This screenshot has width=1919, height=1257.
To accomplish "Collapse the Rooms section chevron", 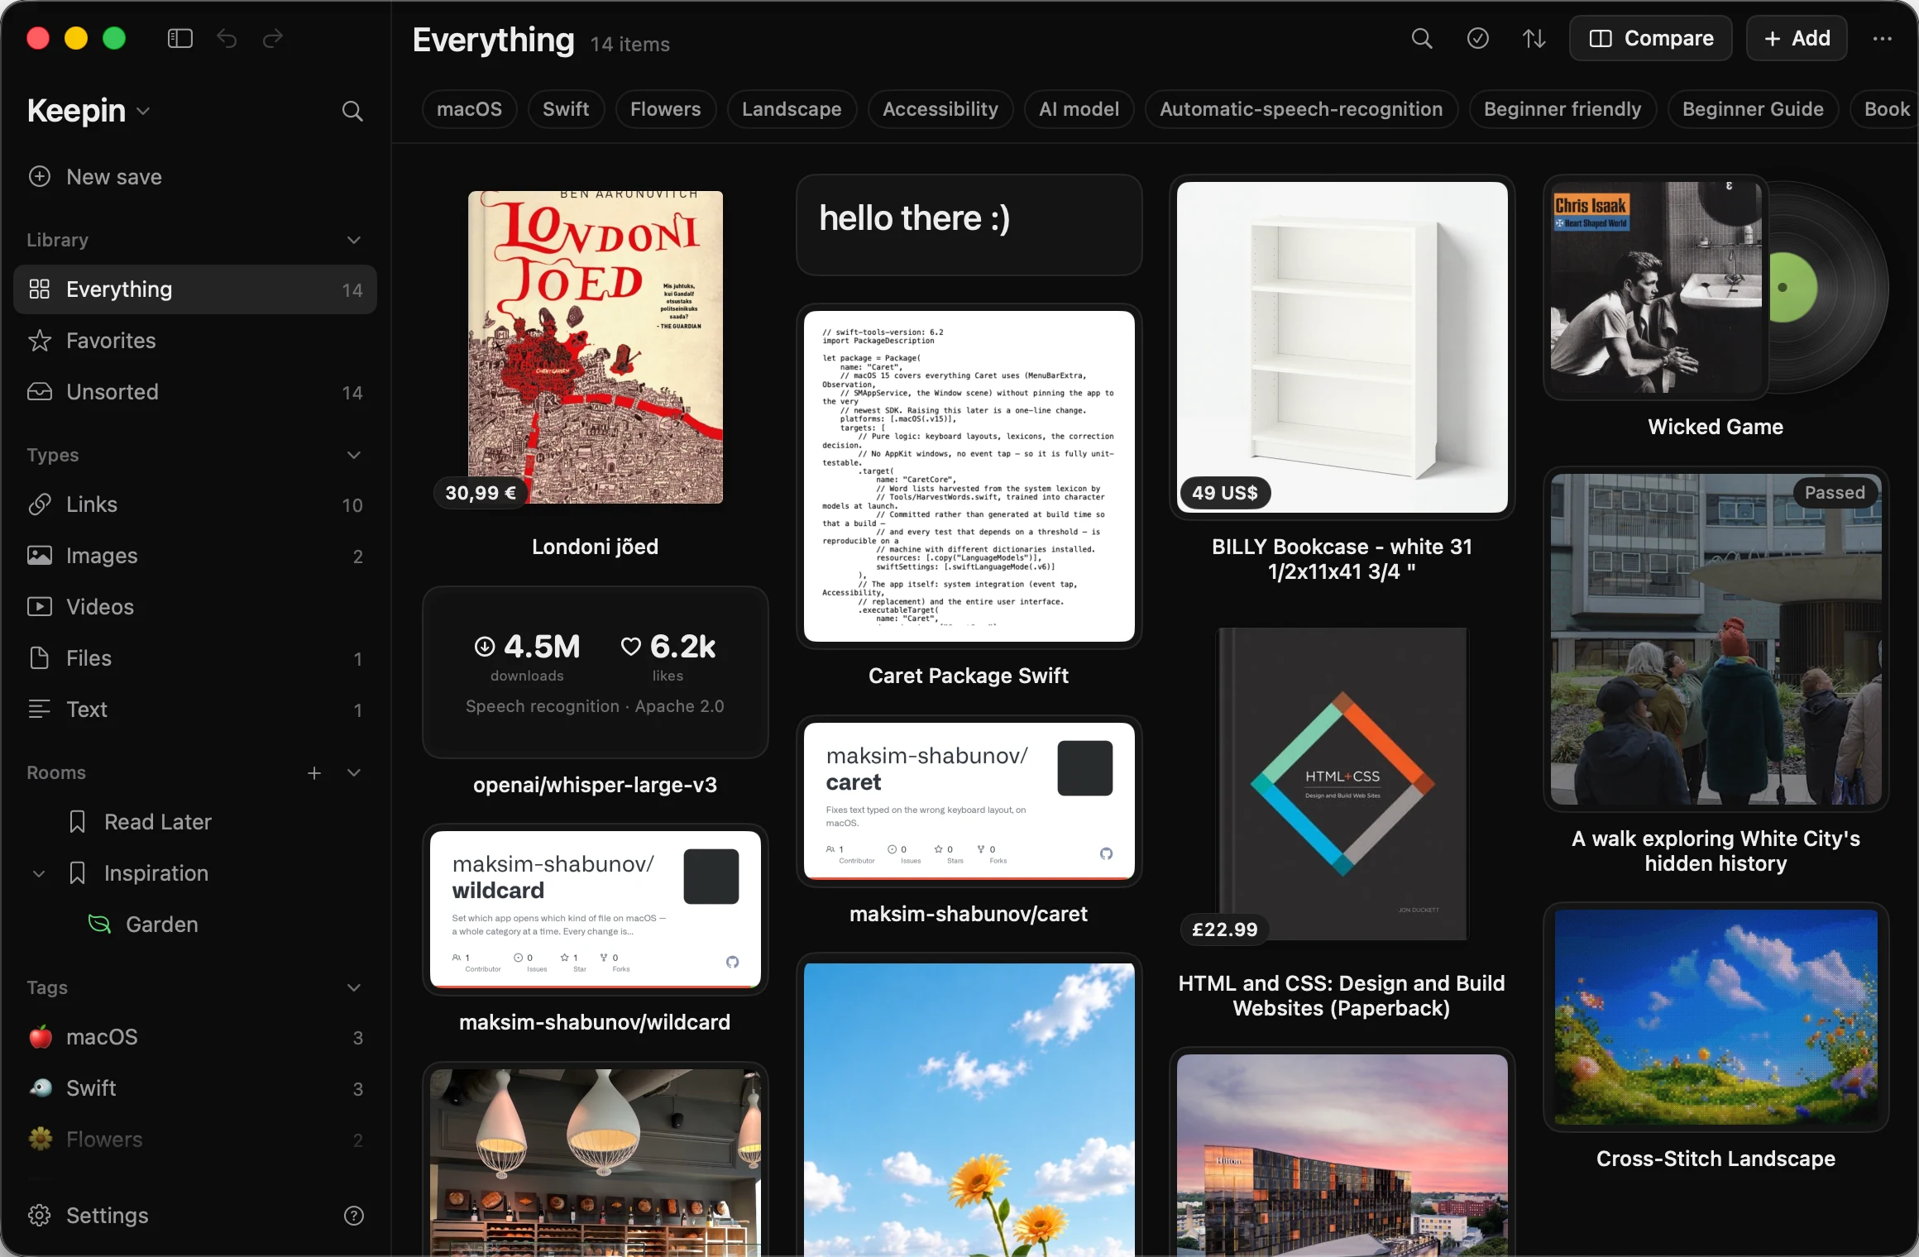I will [354, 772].
